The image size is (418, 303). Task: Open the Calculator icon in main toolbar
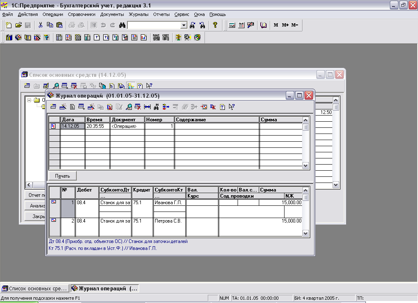pos(232,25)
